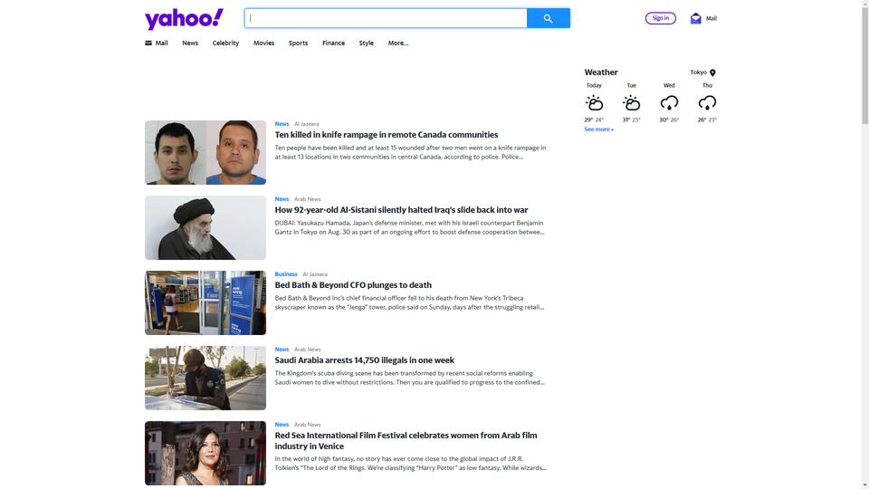The width and height of the screenshot is (869, 489).
Task: Click Wednesday's rain cloud icon
Action: tap(669, 103)
